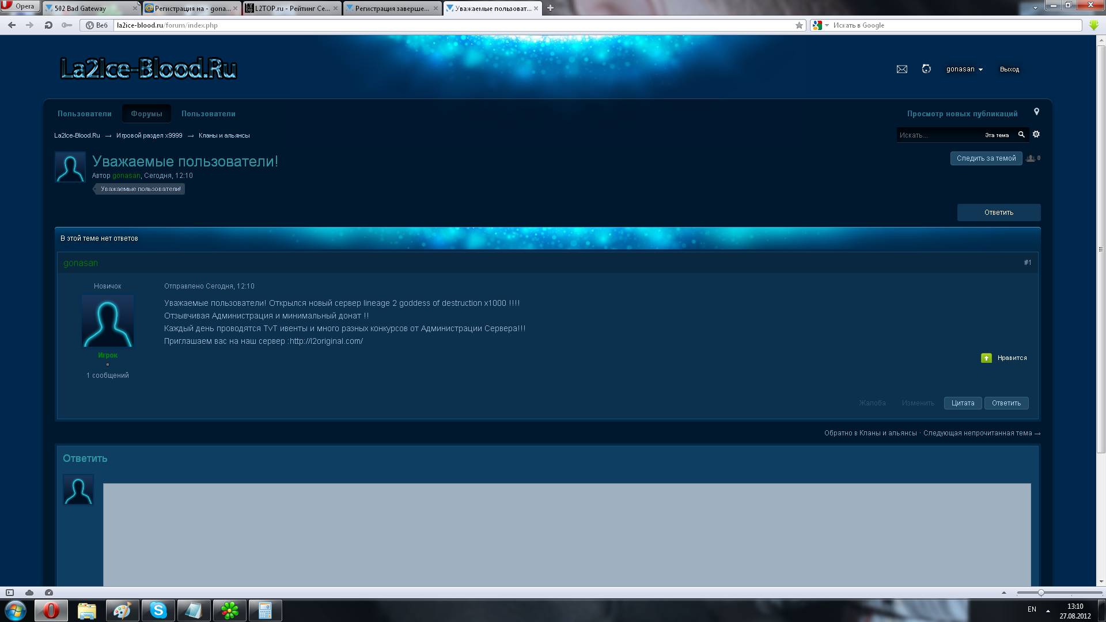Bookmark page using address bar star
The width and height of the screenshot is (1106, 622).
click(799, 25)
